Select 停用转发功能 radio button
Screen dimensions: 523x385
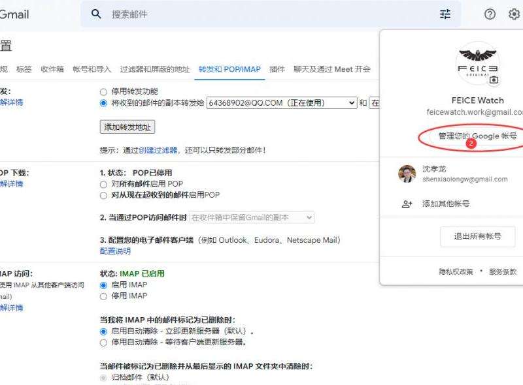(103, 92)
